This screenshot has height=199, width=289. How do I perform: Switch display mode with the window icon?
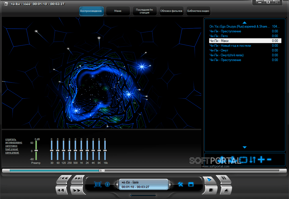pyautogui.click(x=191, y=184)
